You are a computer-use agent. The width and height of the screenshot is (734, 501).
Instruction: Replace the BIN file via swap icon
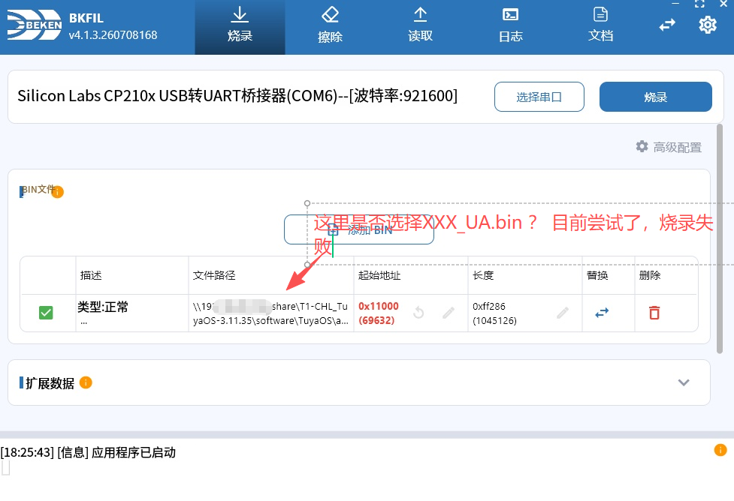coord(602,313)
